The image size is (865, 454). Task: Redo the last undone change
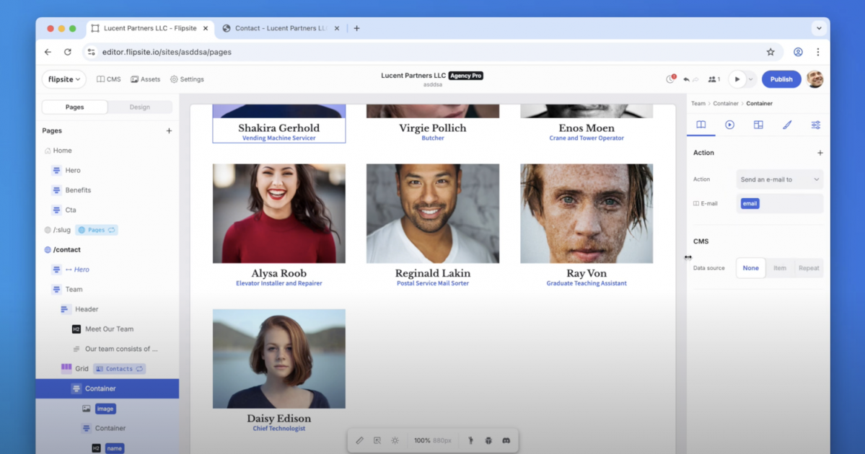pyautogui.click(x=696, y=79)
